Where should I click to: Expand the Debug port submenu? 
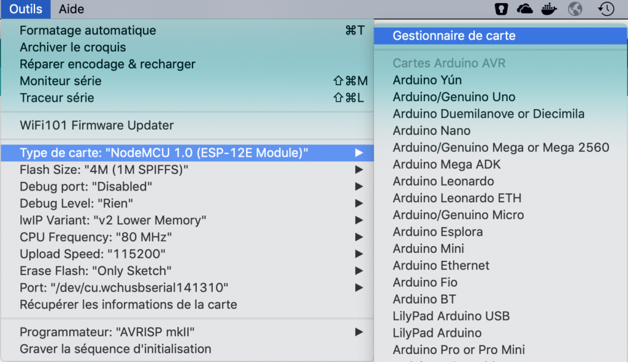point(188,186)
